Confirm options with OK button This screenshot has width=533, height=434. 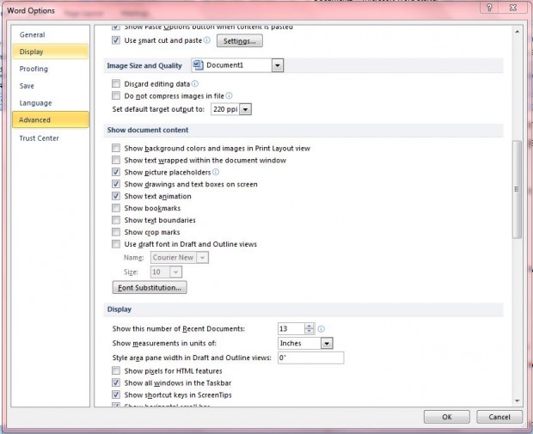(x=447, y=417)
